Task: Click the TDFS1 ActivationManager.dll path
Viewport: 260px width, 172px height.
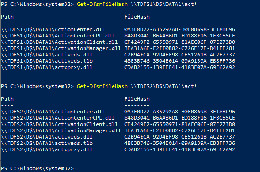Action: 61,48
